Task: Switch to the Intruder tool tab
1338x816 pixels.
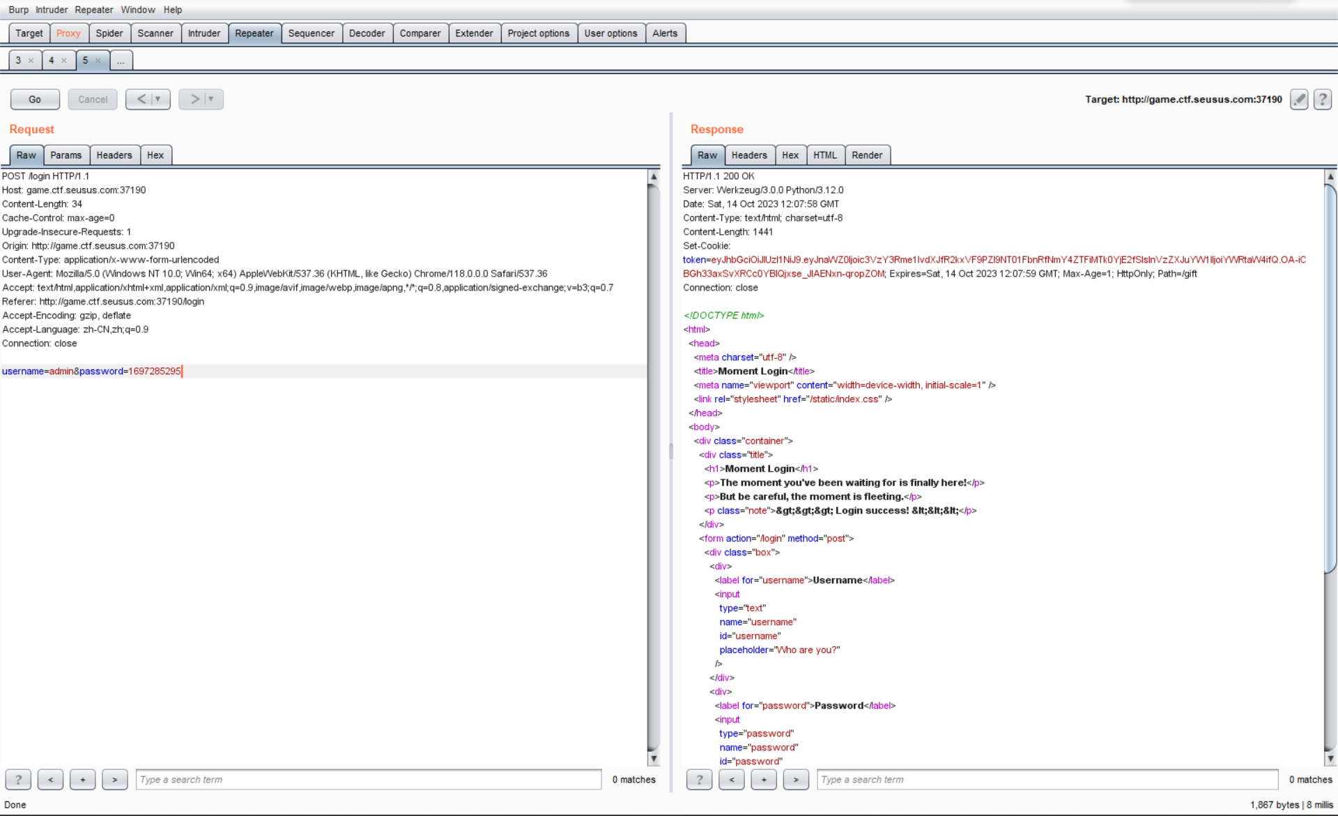Action: 203,33
